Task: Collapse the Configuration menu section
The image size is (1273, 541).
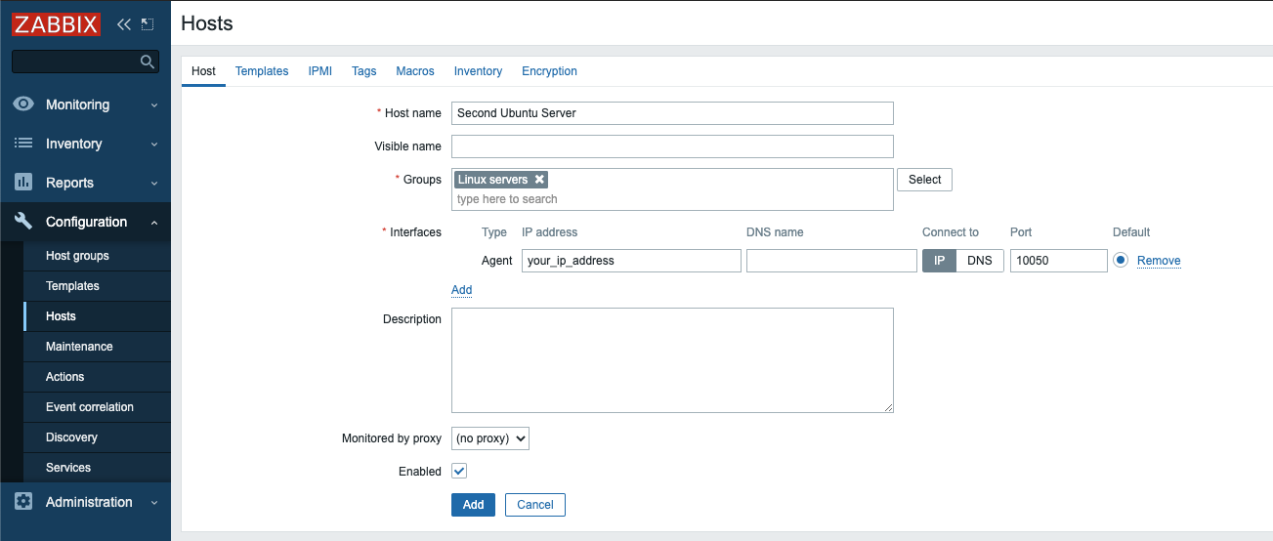Action: click(153, 223)
